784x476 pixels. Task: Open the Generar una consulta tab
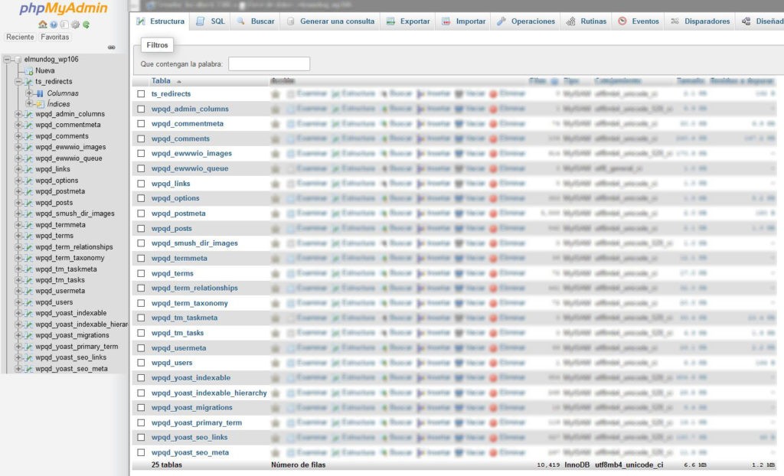[331, 21]
